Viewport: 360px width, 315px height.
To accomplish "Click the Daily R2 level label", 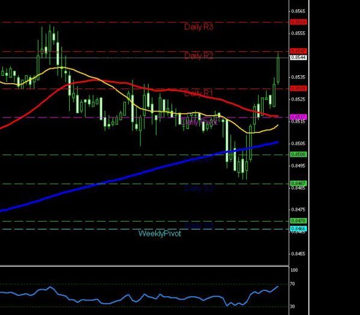I will (x=199, y=56).
